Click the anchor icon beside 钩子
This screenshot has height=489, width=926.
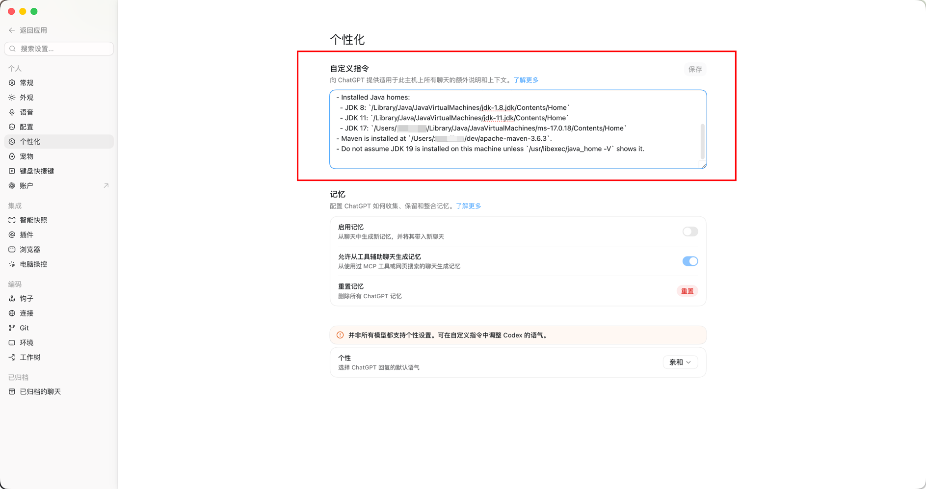[12, 299]
